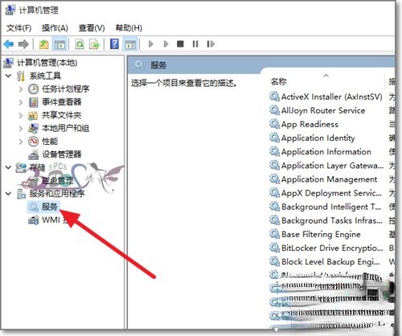Click the icon beside 事件查看器

33,102
